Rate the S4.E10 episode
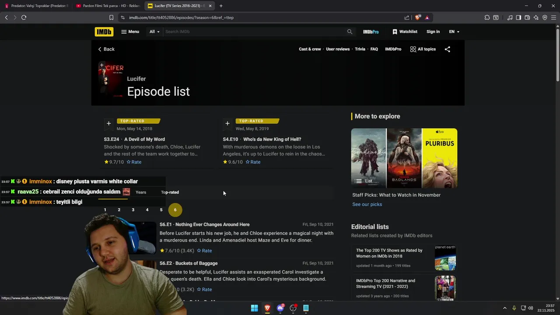The image size is (560, 315). (253, 162)
